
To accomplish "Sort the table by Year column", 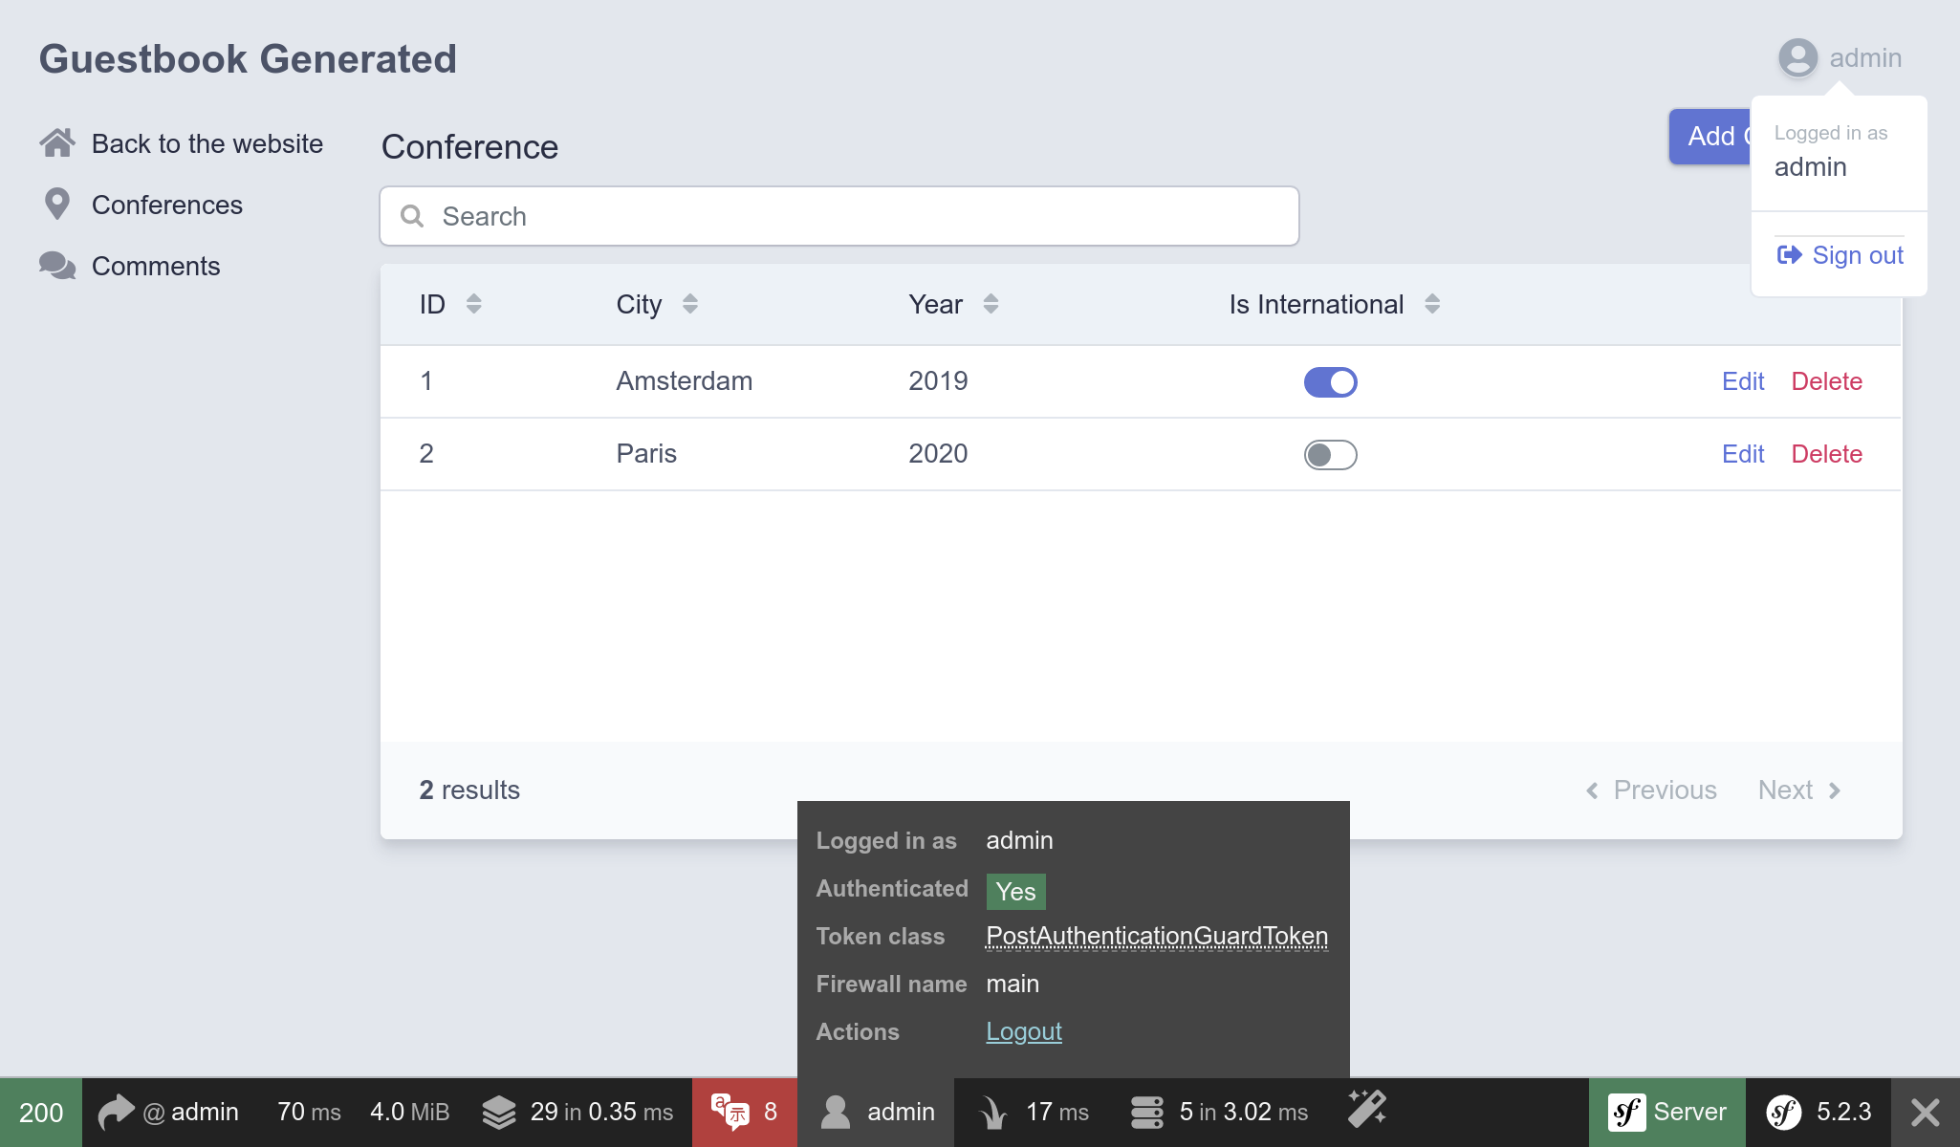I will point(953,304).
